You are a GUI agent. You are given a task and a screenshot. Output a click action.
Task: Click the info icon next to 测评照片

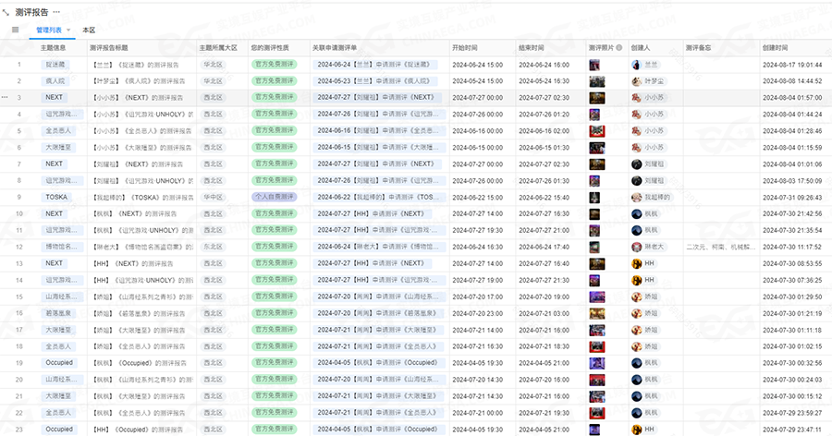click(618, 47)
